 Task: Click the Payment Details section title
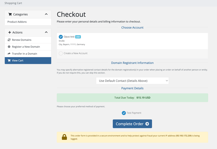tap(132, 88)
